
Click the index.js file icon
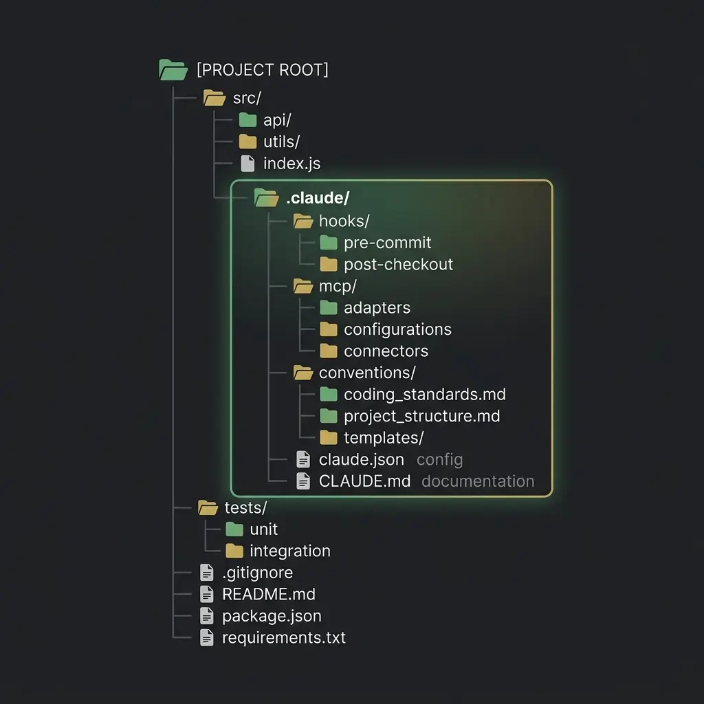tap(247, 164)
